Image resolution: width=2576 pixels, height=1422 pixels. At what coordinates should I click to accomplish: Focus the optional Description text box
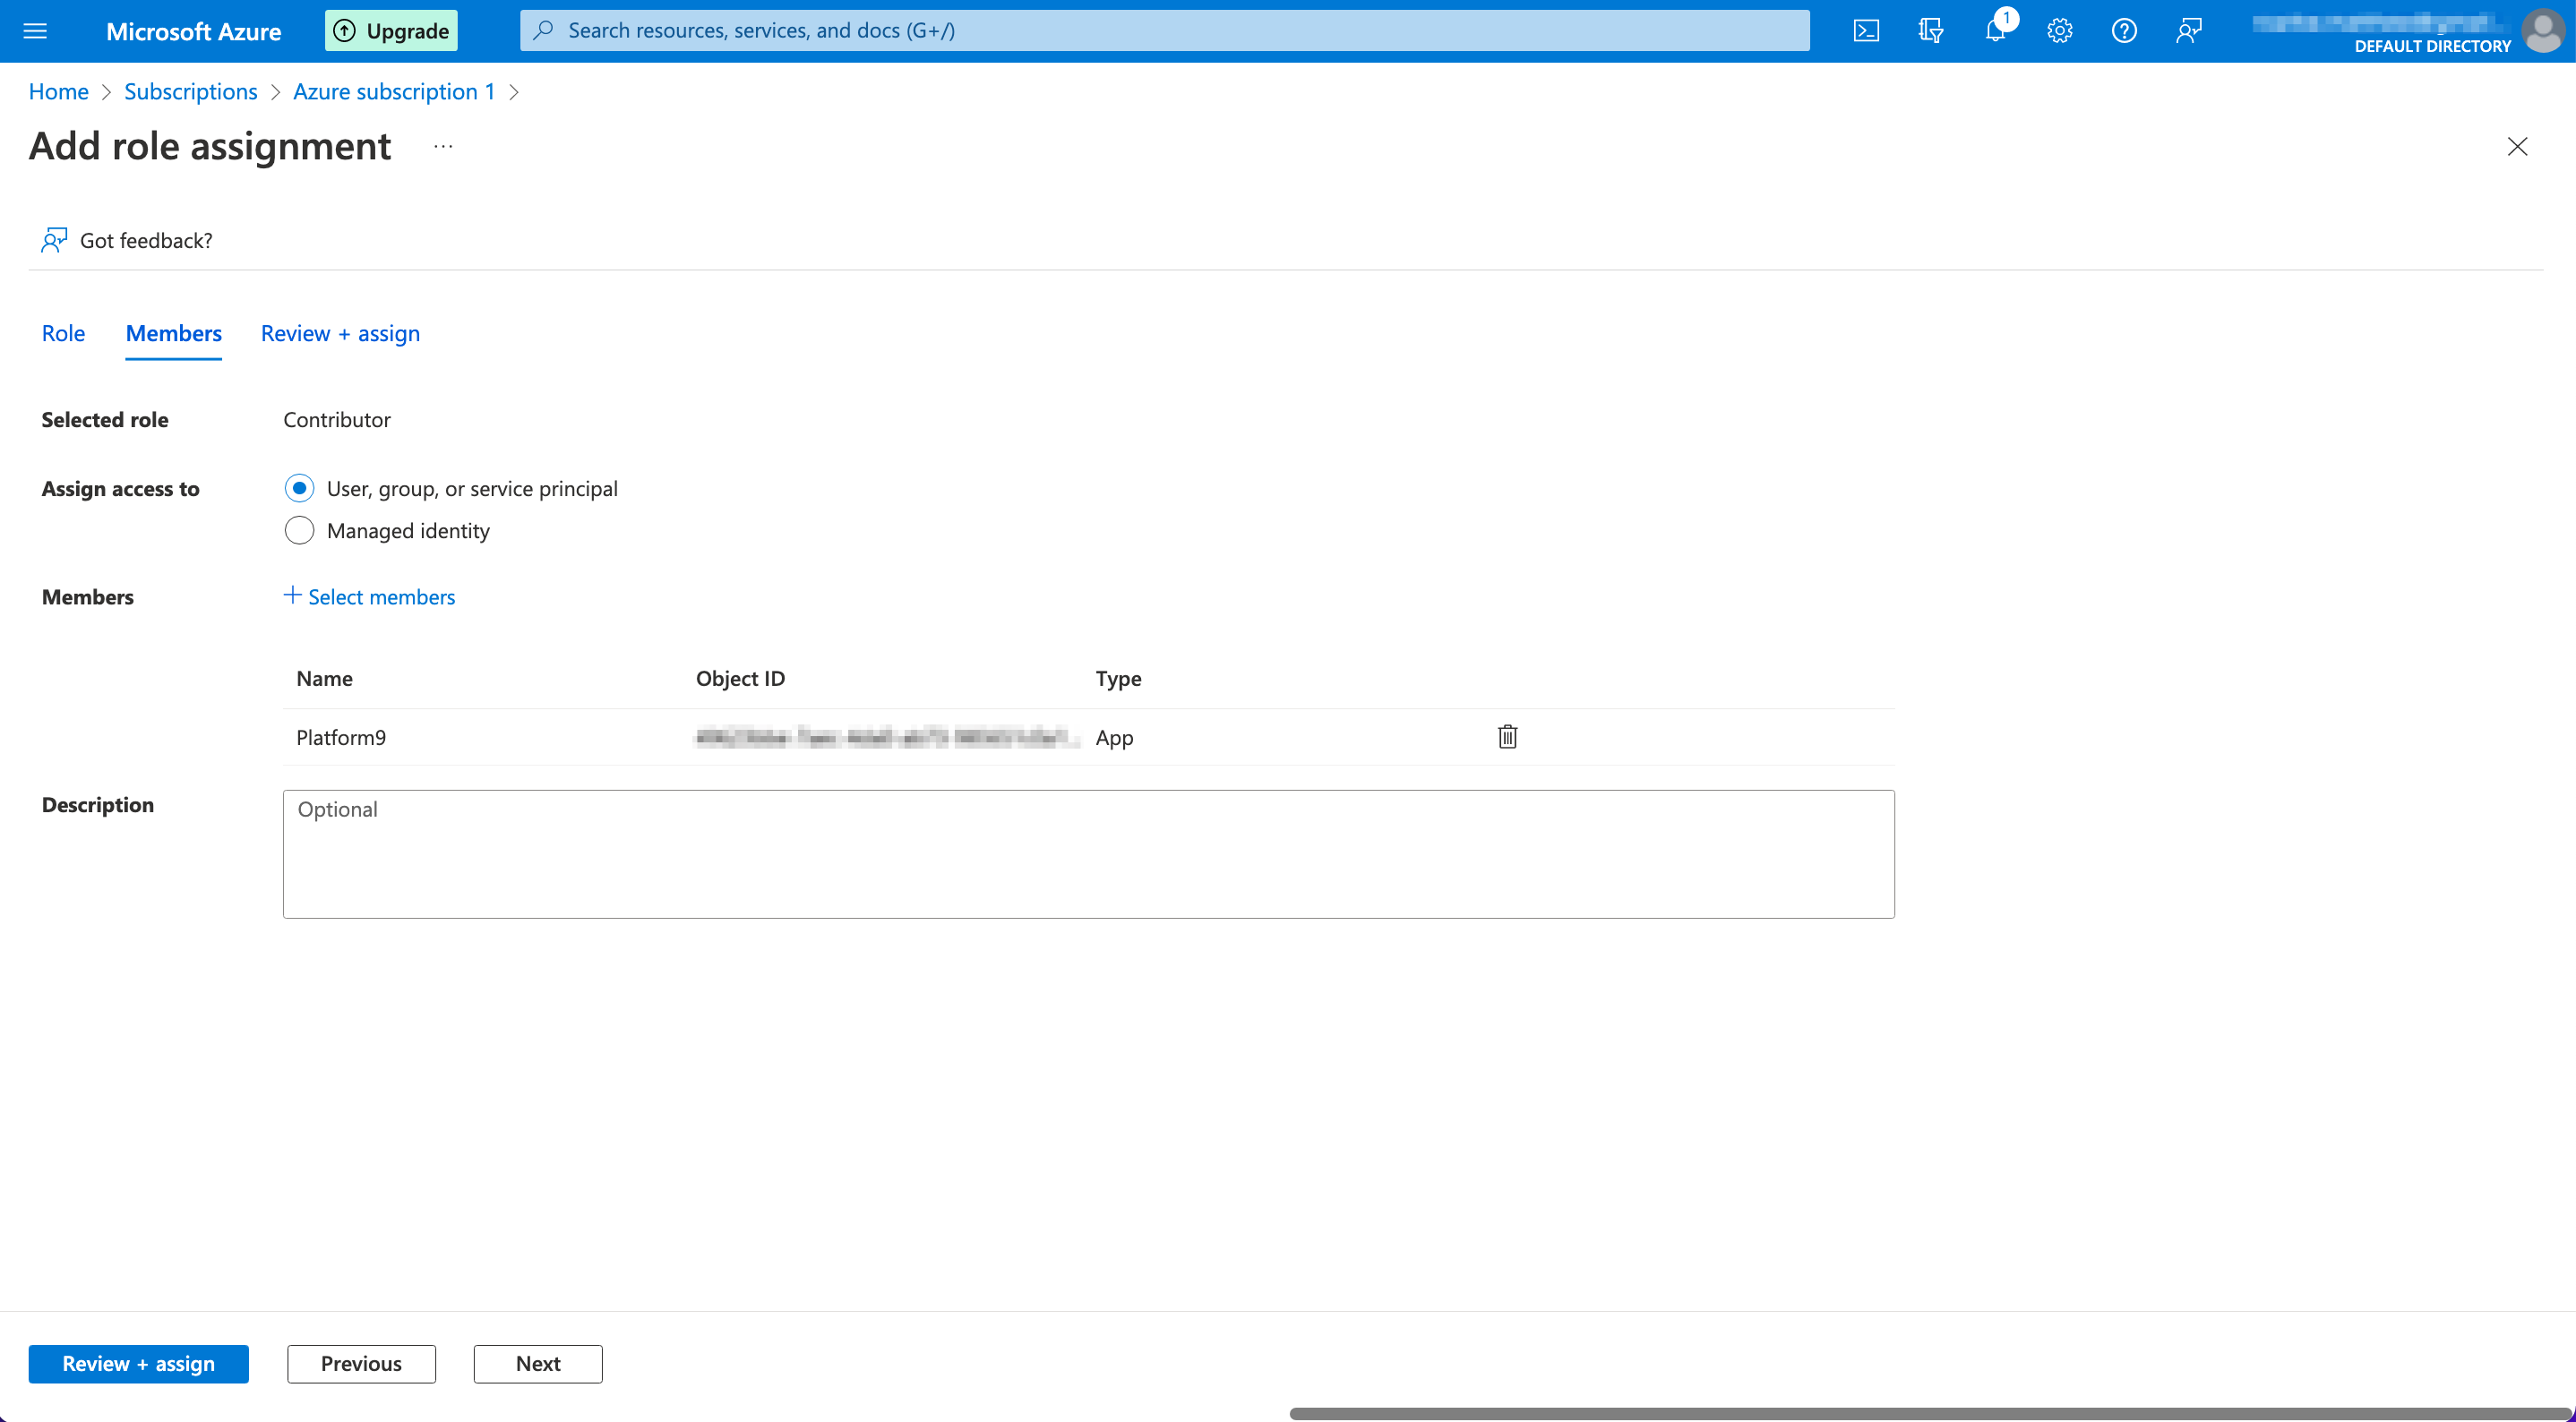pyautogui.click(x=1088, y=854)
